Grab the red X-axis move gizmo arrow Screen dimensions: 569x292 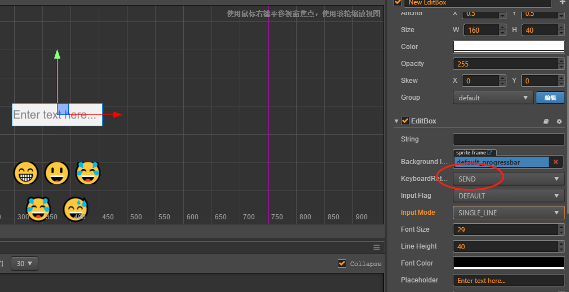tap(117, 114)
